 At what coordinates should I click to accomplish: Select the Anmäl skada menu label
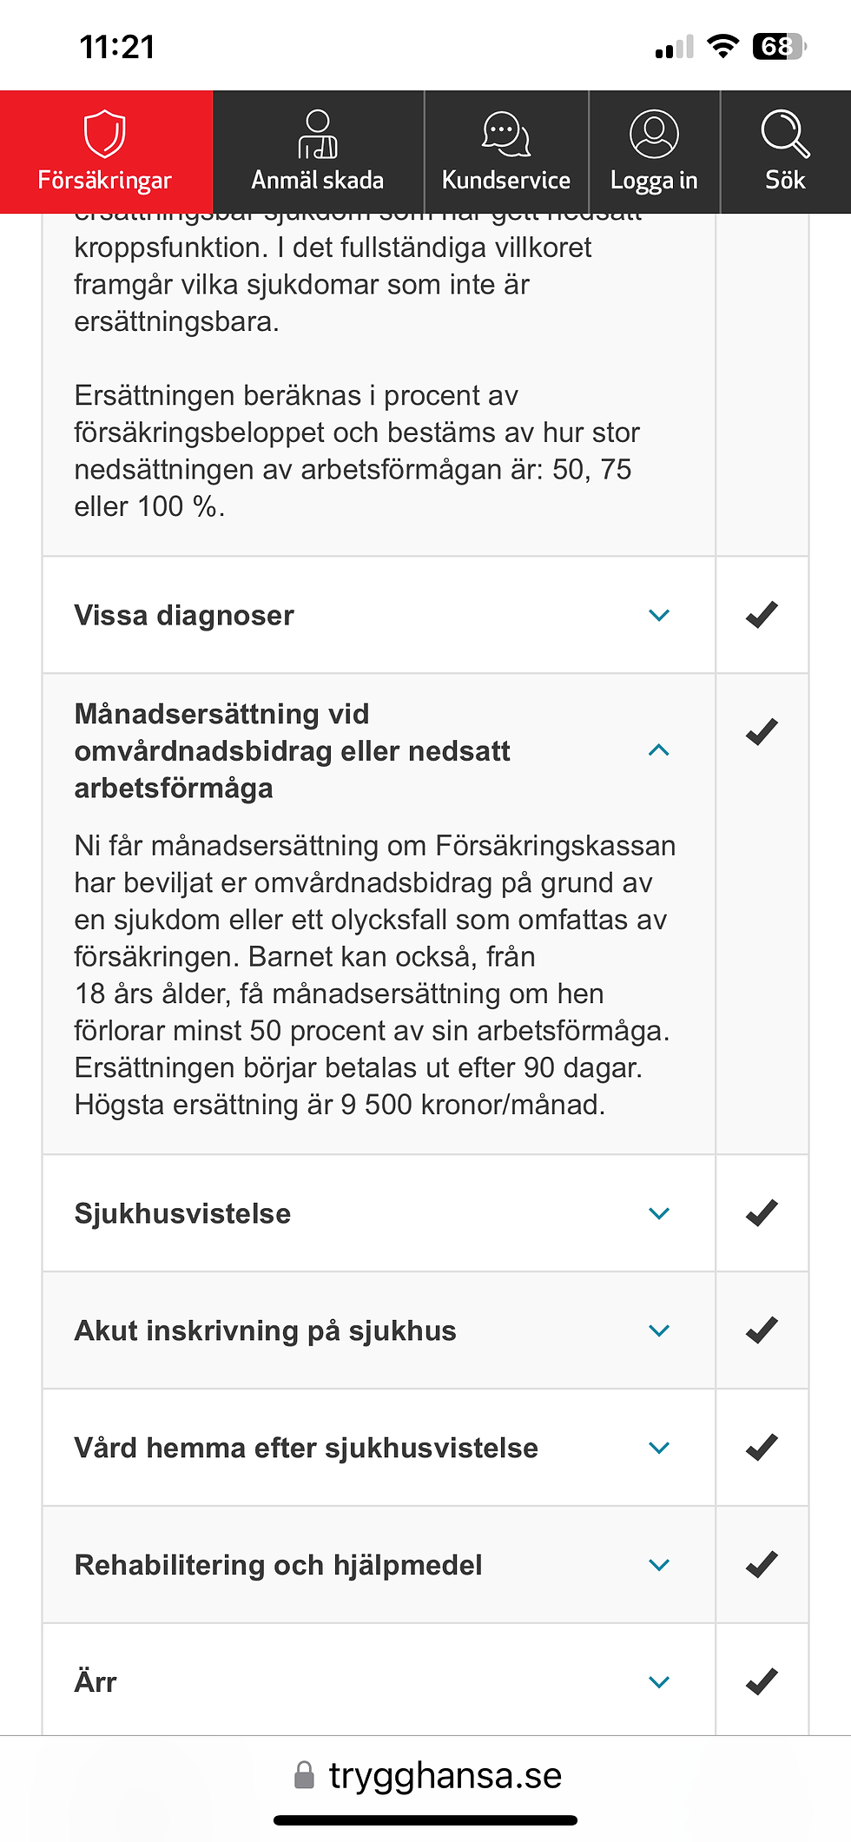pyautogui.click(x=318, y=180)
